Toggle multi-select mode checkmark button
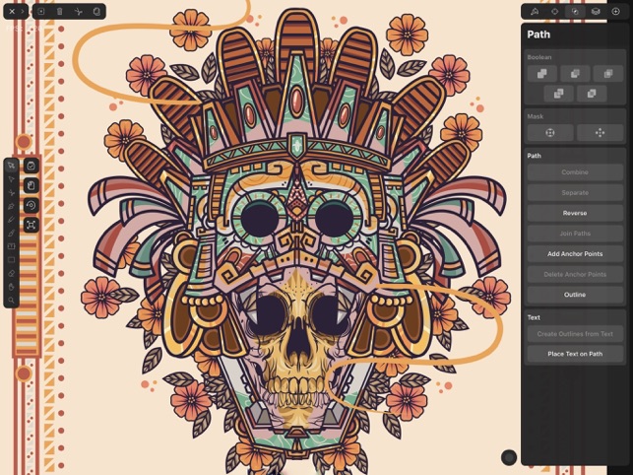The width and height of the screenshot is (633, 475). pos(32,166)
